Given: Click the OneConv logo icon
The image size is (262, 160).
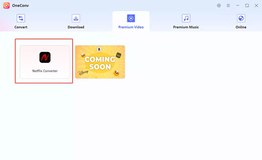Looking at the screenshot, I should point(6,6).
